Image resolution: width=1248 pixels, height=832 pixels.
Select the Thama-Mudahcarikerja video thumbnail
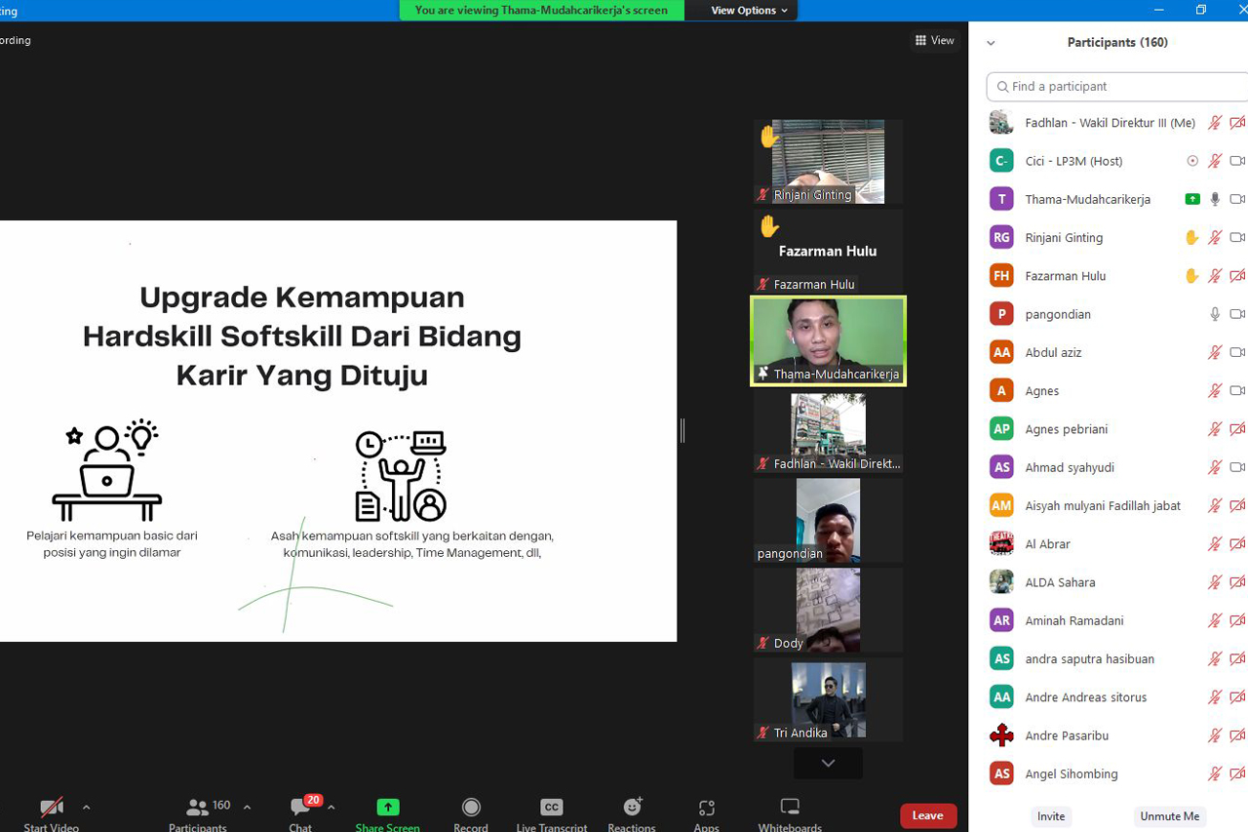pos(828,340)
